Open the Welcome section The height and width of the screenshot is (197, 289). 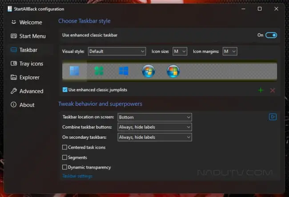point(27,22)
